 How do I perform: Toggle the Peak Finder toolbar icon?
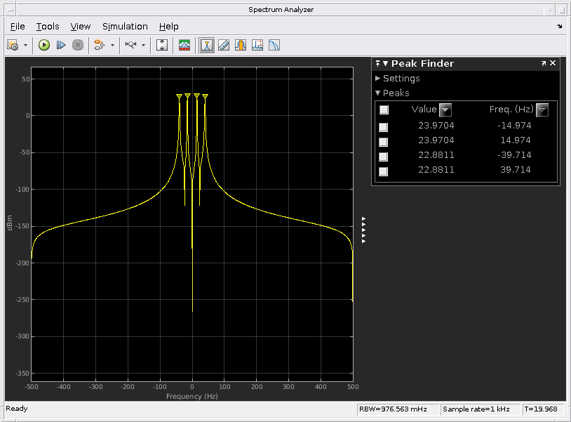pyautogui.click(x=207, y=45)
